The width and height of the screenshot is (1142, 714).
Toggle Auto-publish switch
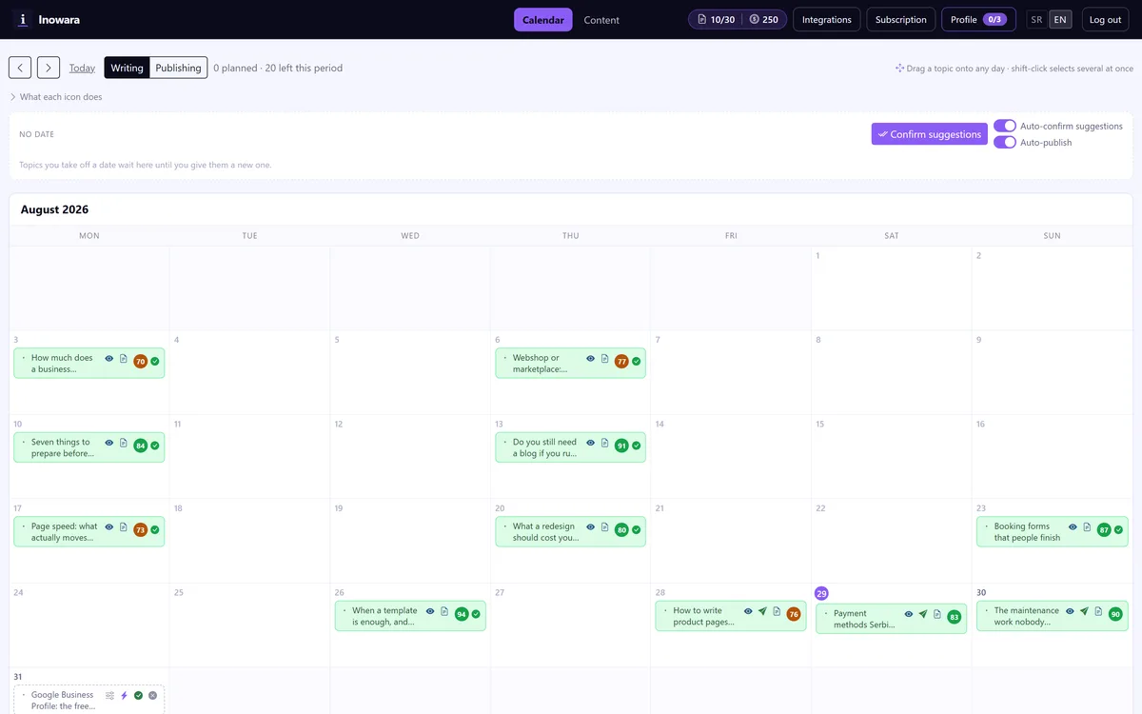coord(1005,142)
